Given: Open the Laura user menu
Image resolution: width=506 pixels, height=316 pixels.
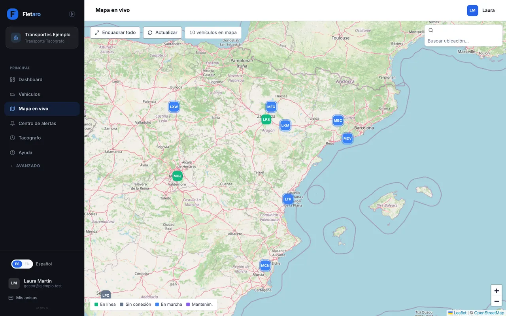Looking at the screenshot, I should 481,10.
